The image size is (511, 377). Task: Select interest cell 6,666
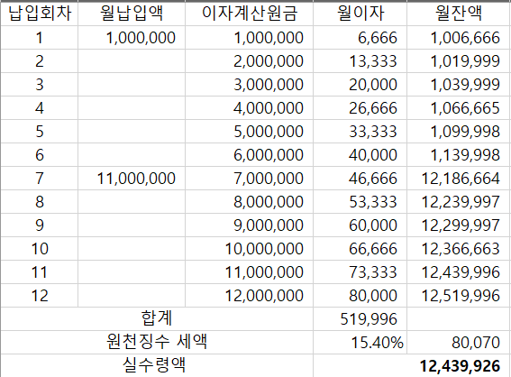pyautogui.click(x=360, y=38)
